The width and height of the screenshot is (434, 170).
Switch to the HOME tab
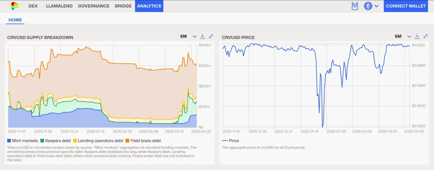15,20
